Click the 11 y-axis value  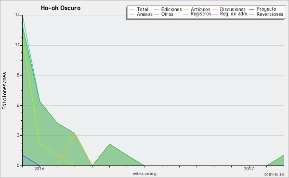[17, 45]
